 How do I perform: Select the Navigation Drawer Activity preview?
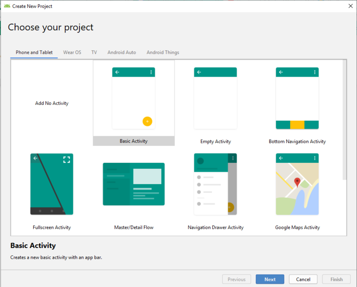215,184
